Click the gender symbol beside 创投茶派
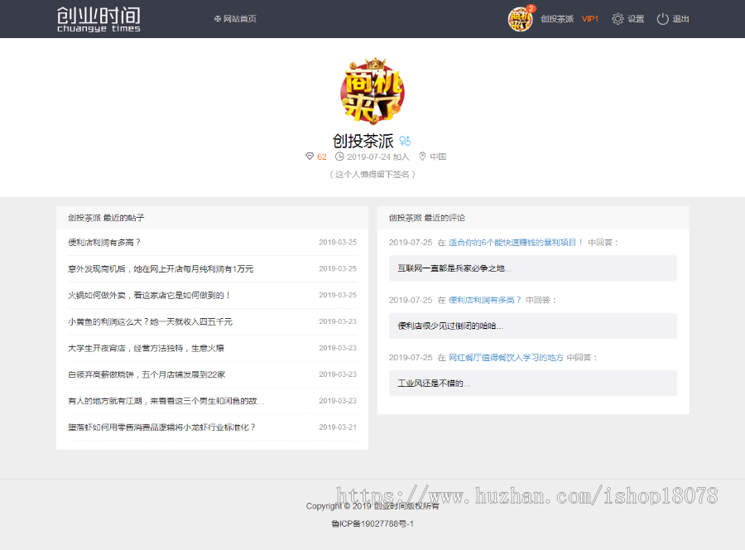Screen dimensions: 745x550 (403, 141)
